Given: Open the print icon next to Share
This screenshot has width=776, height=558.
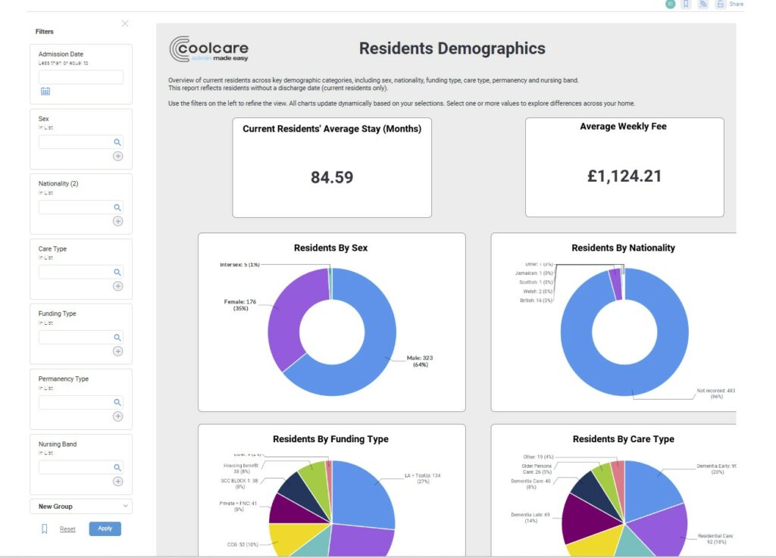Looking at the screenshot, I should (720, 4).
